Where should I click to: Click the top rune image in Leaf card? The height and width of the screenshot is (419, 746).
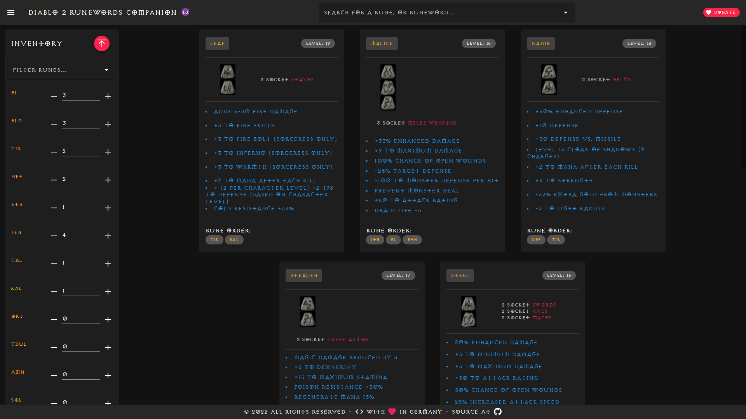[228, 72]
